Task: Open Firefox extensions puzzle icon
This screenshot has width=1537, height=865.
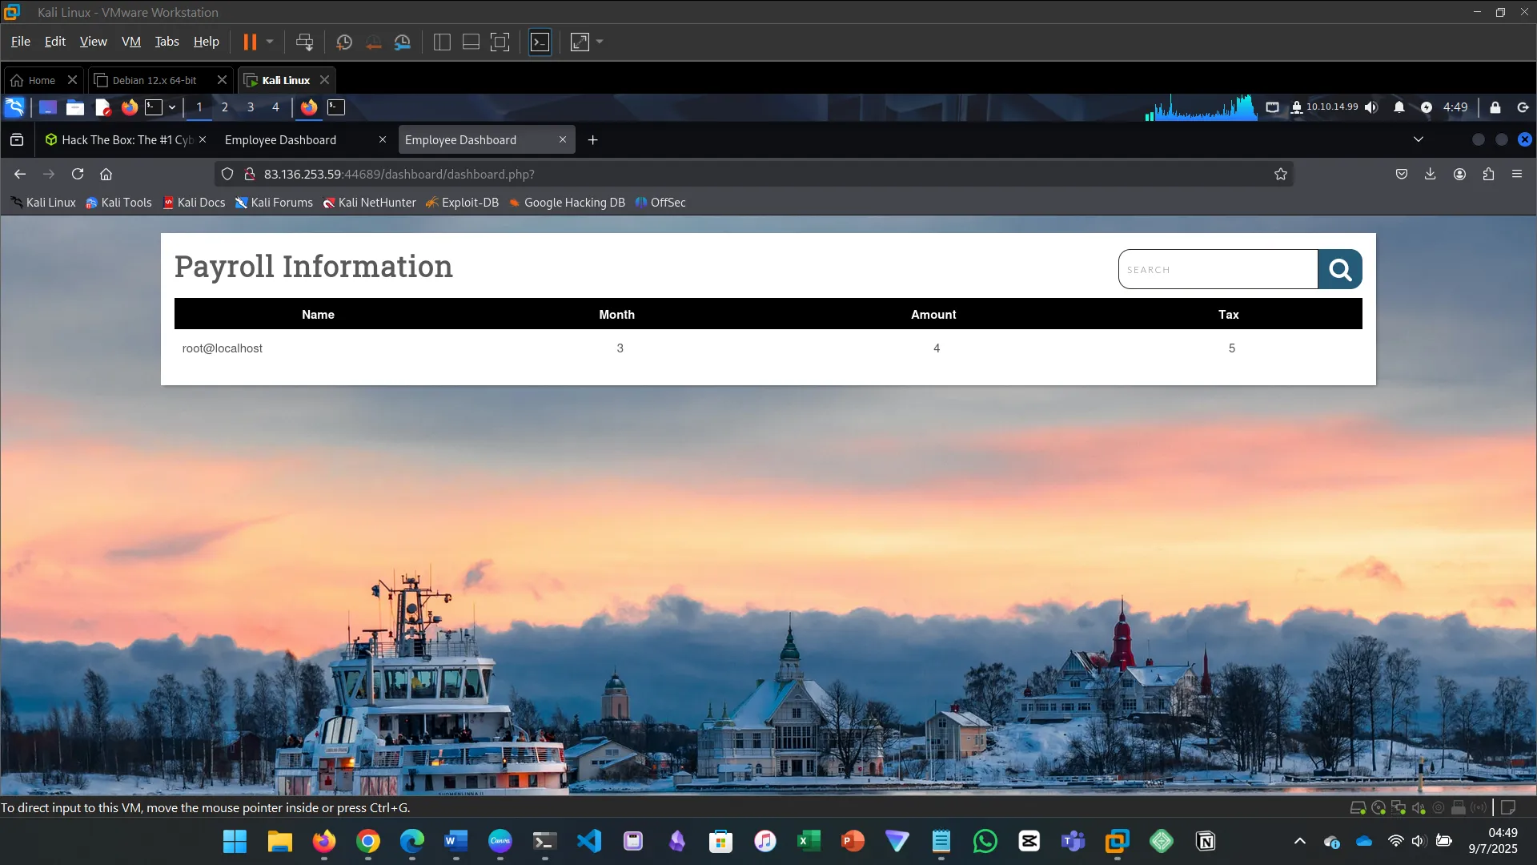Action: pos(1488,174)
